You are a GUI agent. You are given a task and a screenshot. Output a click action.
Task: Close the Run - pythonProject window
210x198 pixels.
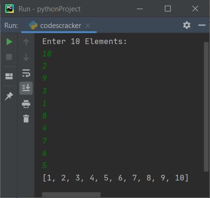tap(195, 9)
